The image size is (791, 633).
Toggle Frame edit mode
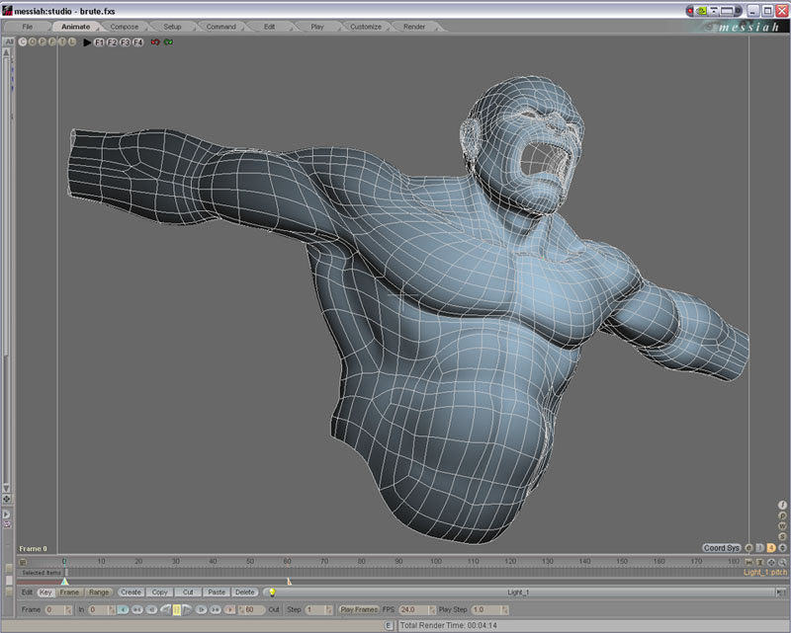(69, 593)
